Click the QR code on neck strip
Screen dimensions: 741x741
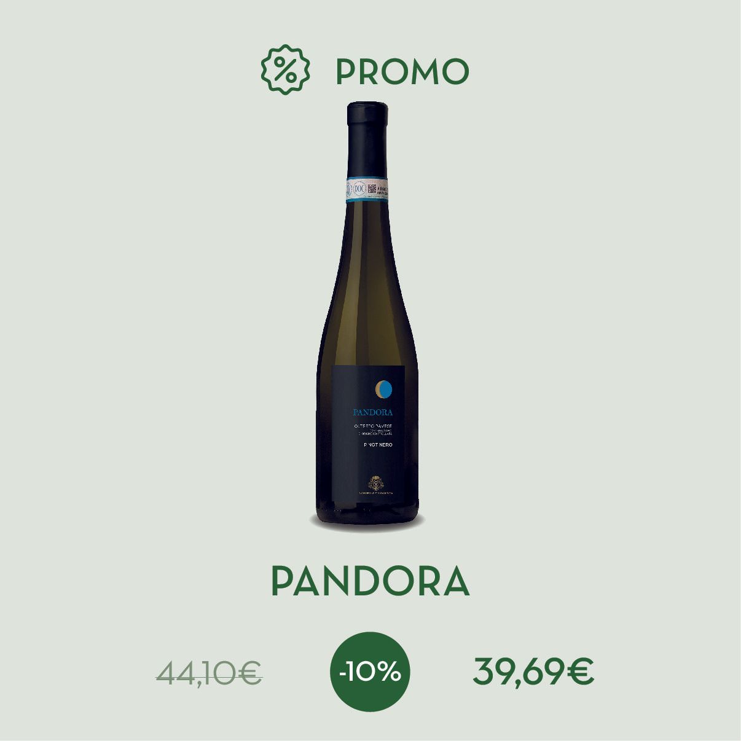tap(372, 187)
